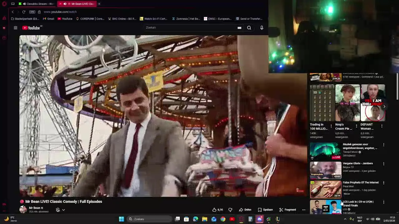Open the Gmail bookmark
Image resolution: width=399 pixels, height=224 pixels.
click(x=48, y=19)
